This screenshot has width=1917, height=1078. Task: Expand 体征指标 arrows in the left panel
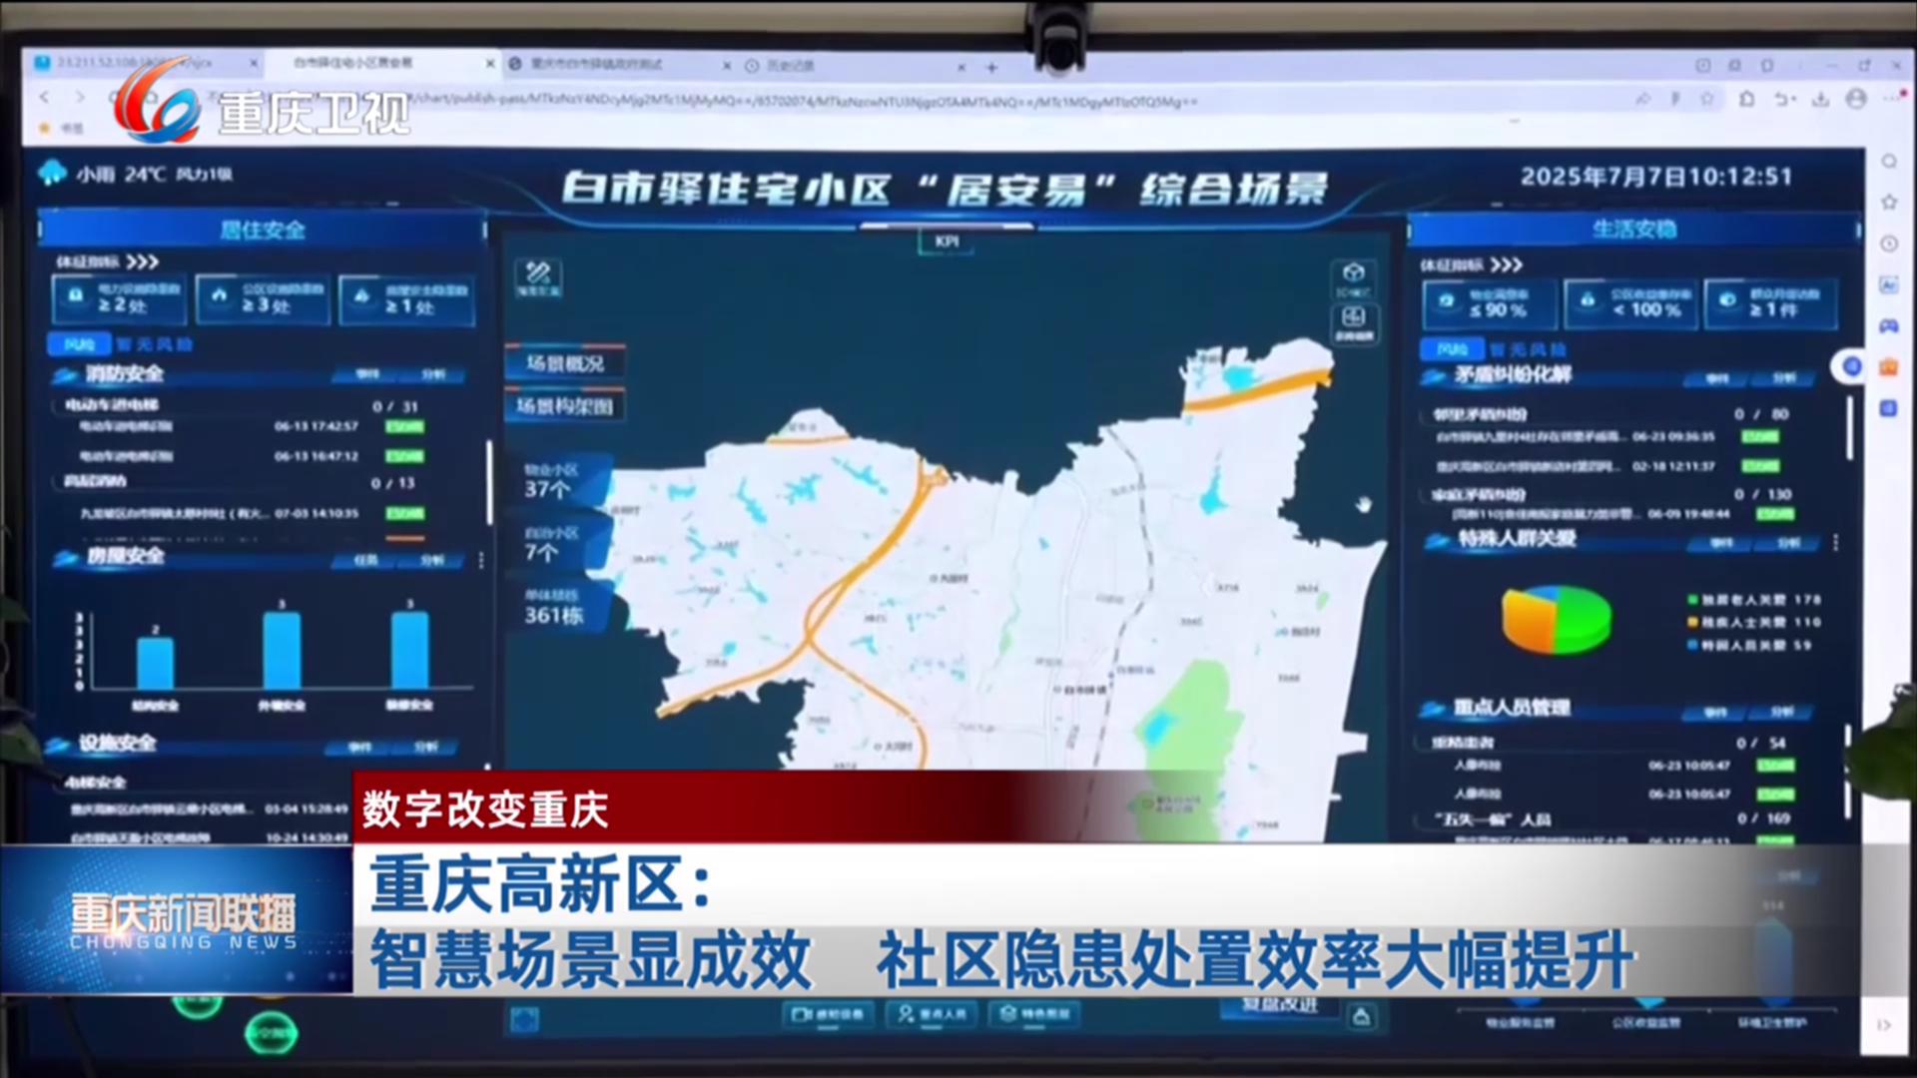point(143,262)
